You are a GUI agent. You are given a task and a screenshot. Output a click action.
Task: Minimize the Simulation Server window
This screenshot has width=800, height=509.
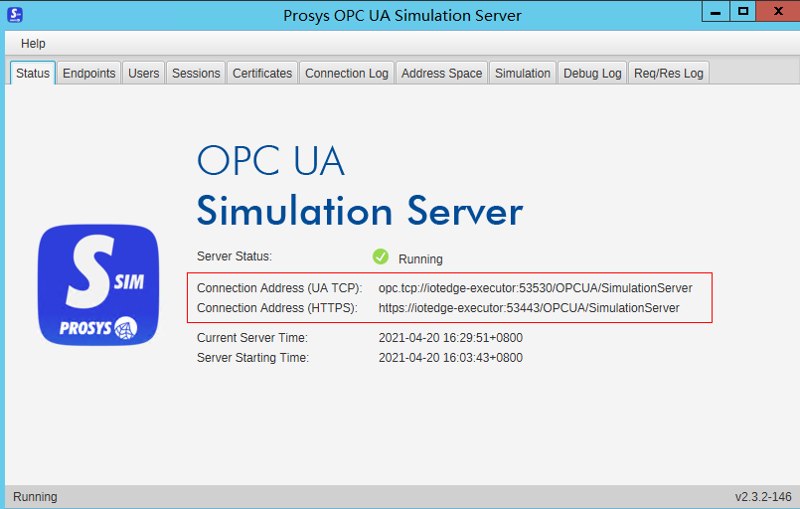point(716,11)
